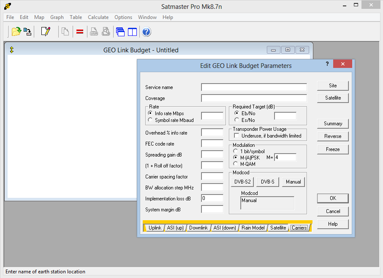
Task: Click the cascade windows icon
Action: [120, 32]
